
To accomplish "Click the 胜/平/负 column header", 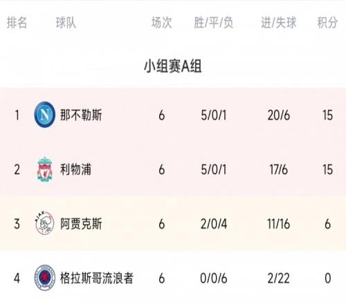I will coord(213,23).
